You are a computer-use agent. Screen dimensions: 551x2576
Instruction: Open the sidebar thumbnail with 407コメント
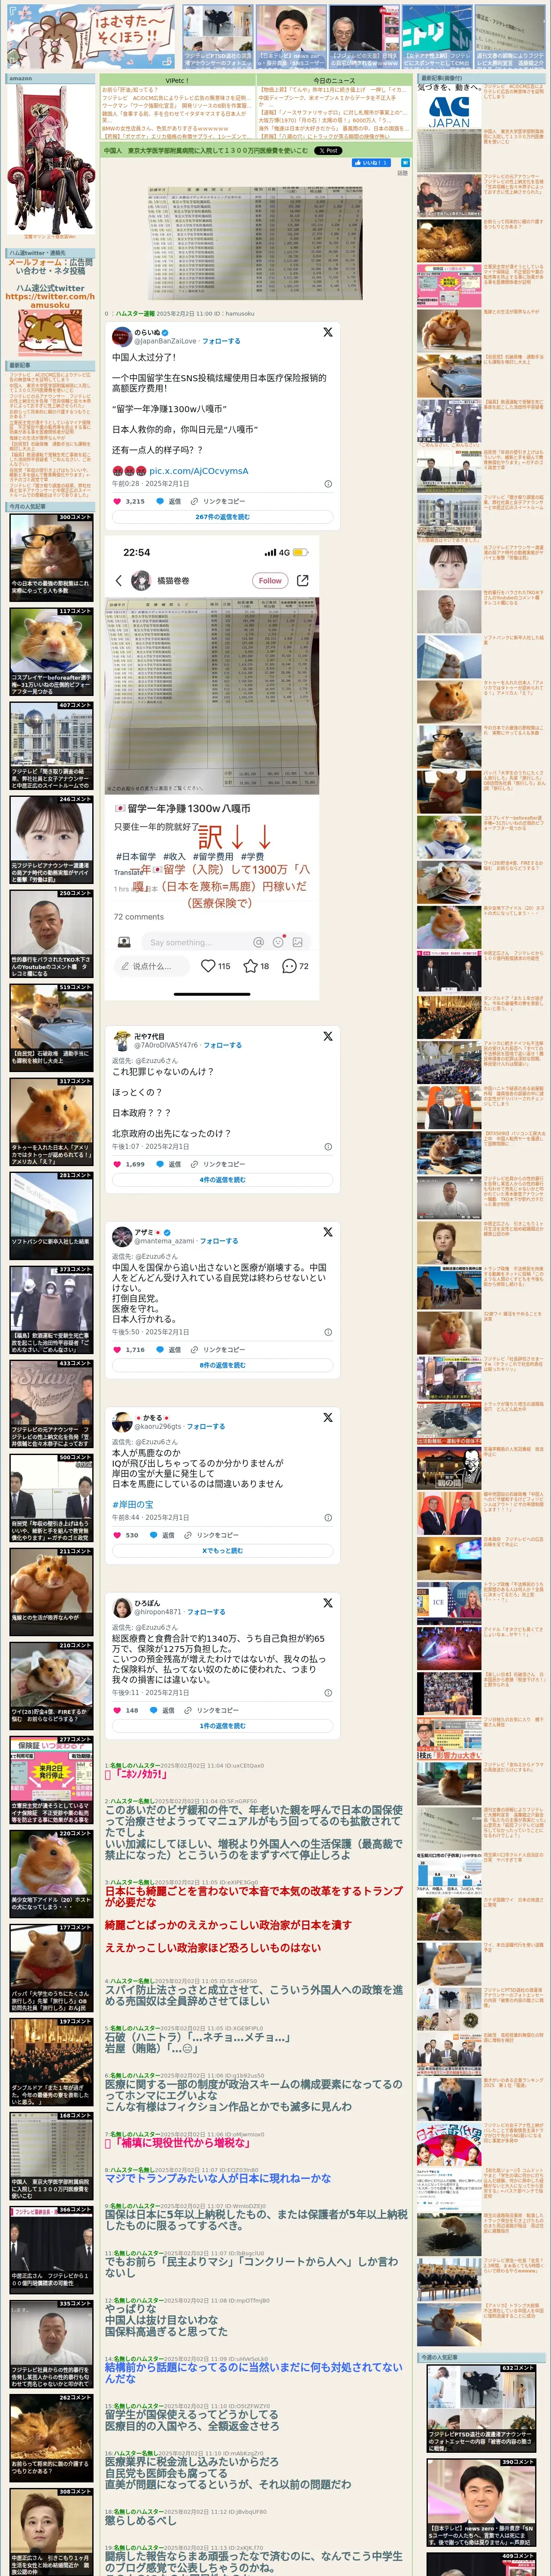51,746
